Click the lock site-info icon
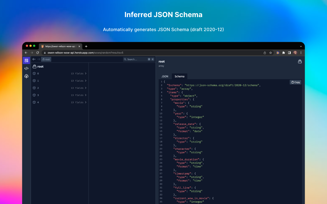The height and width of the screenshot is (204, 327). (45, 53)
